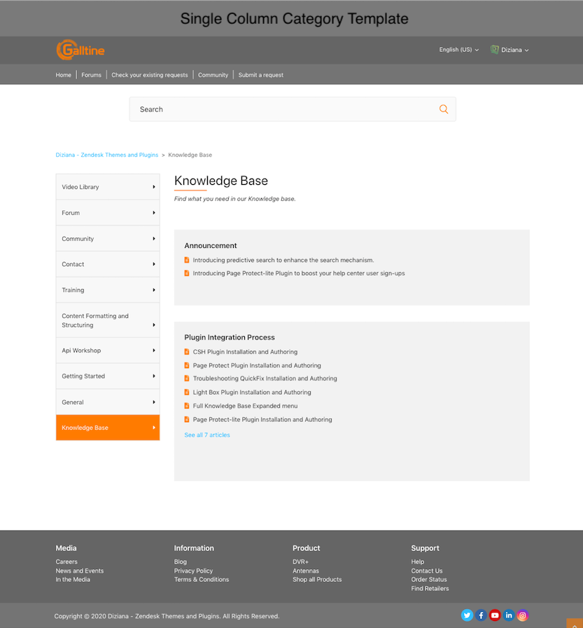Screen dimensions: 583x628
Task: Select the Knowledge Base sidebar item
Action: click(x=108, y=427)
